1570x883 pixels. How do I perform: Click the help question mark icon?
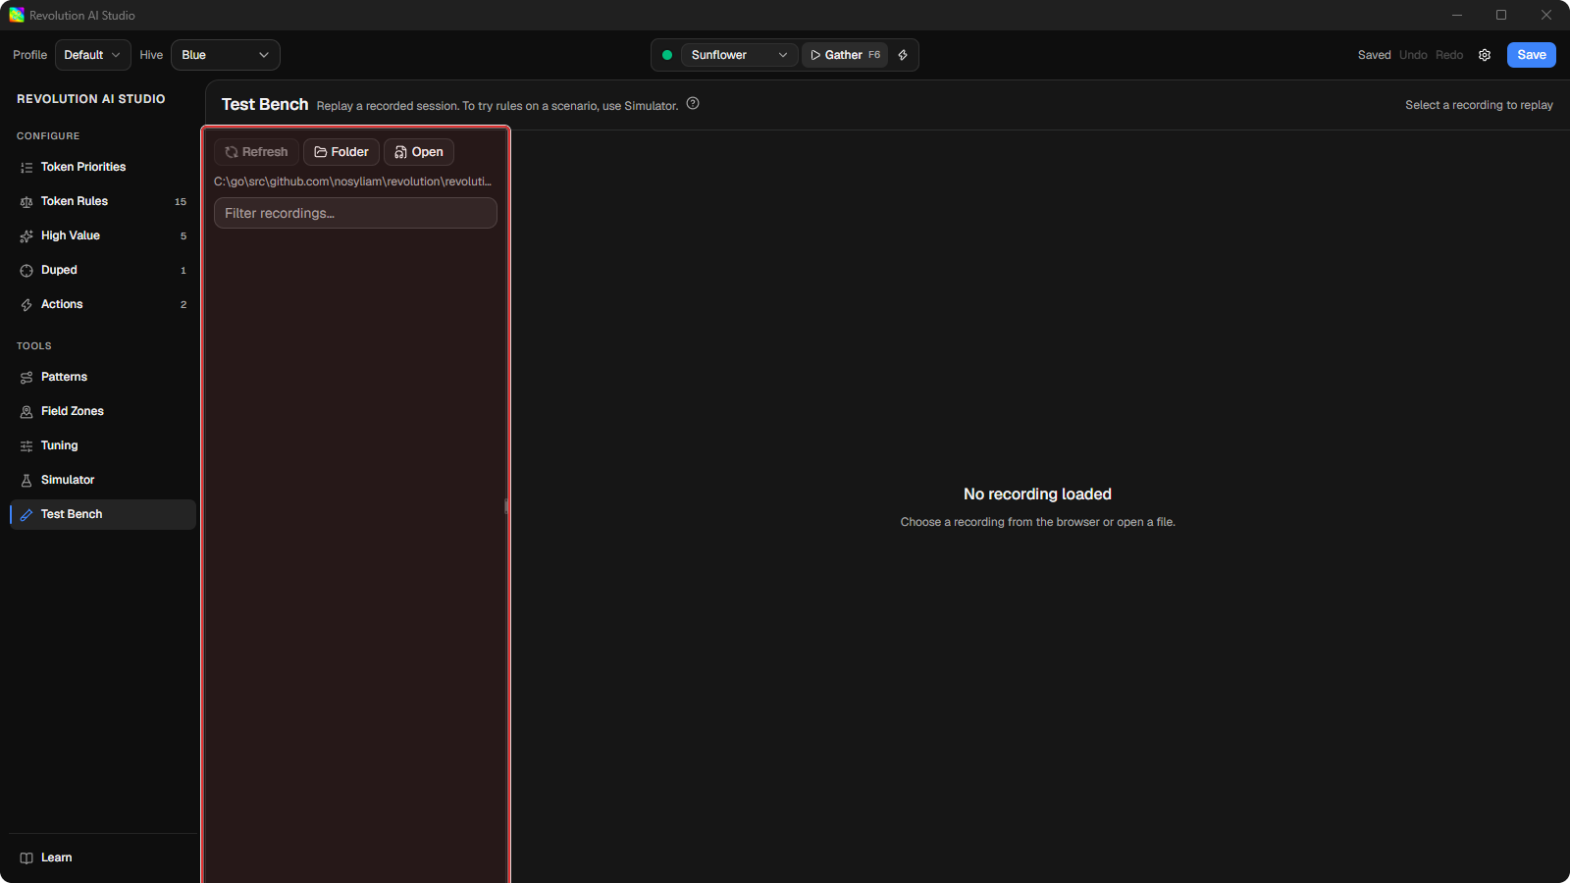(693, 103)
